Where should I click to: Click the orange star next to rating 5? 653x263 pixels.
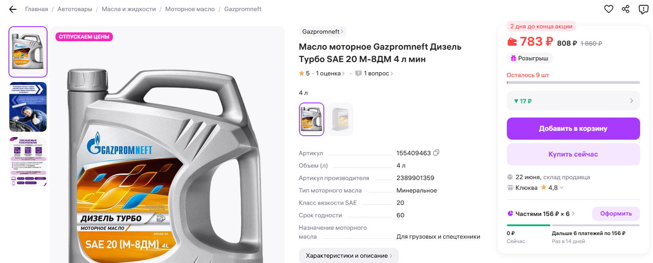tap(302, 74)
